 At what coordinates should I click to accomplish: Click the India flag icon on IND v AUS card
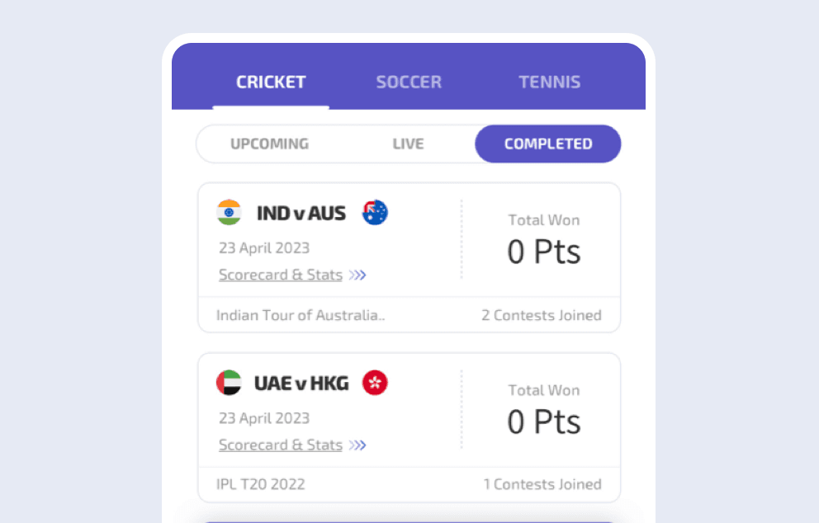pos(229,212)
